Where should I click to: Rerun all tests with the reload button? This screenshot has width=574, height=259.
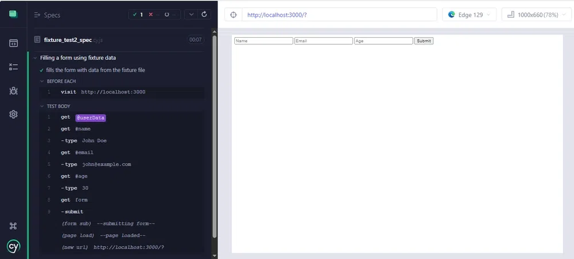click(204, 15)
